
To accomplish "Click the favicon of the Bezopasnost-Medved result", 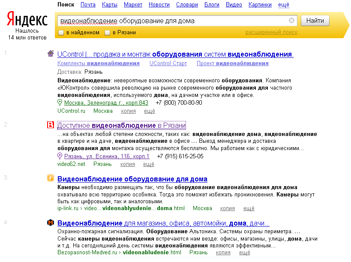I will pyautogui.click(x=50, y=223).
